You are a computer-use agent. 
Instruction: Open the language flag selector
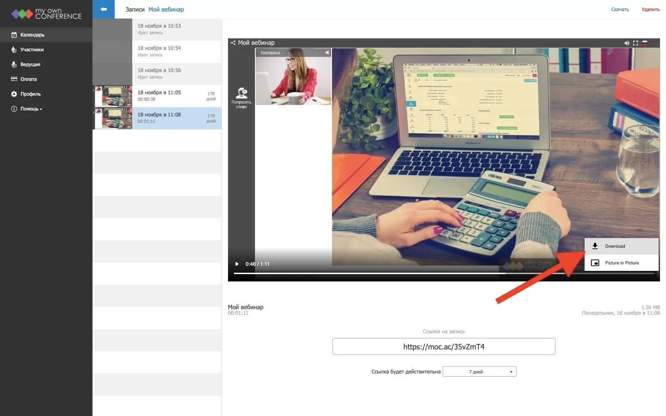[x=645, y=43]
